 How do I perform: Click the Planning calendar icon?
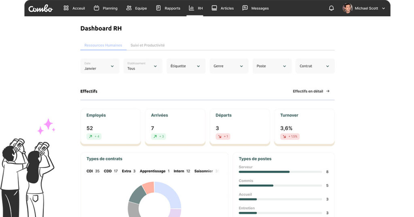click(96, 8)
